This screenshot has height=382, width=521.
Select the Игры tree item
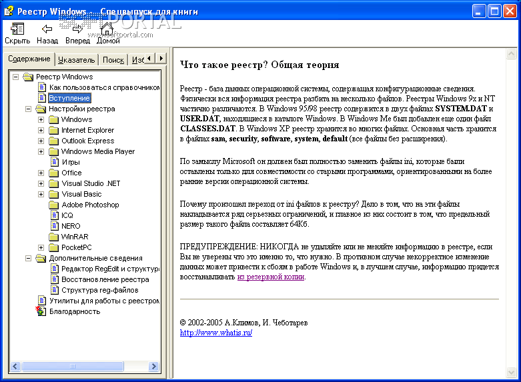[71, 162]
